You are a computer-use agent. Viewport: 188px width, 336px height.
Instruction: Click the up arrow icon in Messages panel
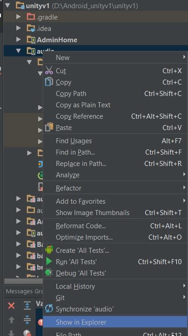(x=11, y=320)
